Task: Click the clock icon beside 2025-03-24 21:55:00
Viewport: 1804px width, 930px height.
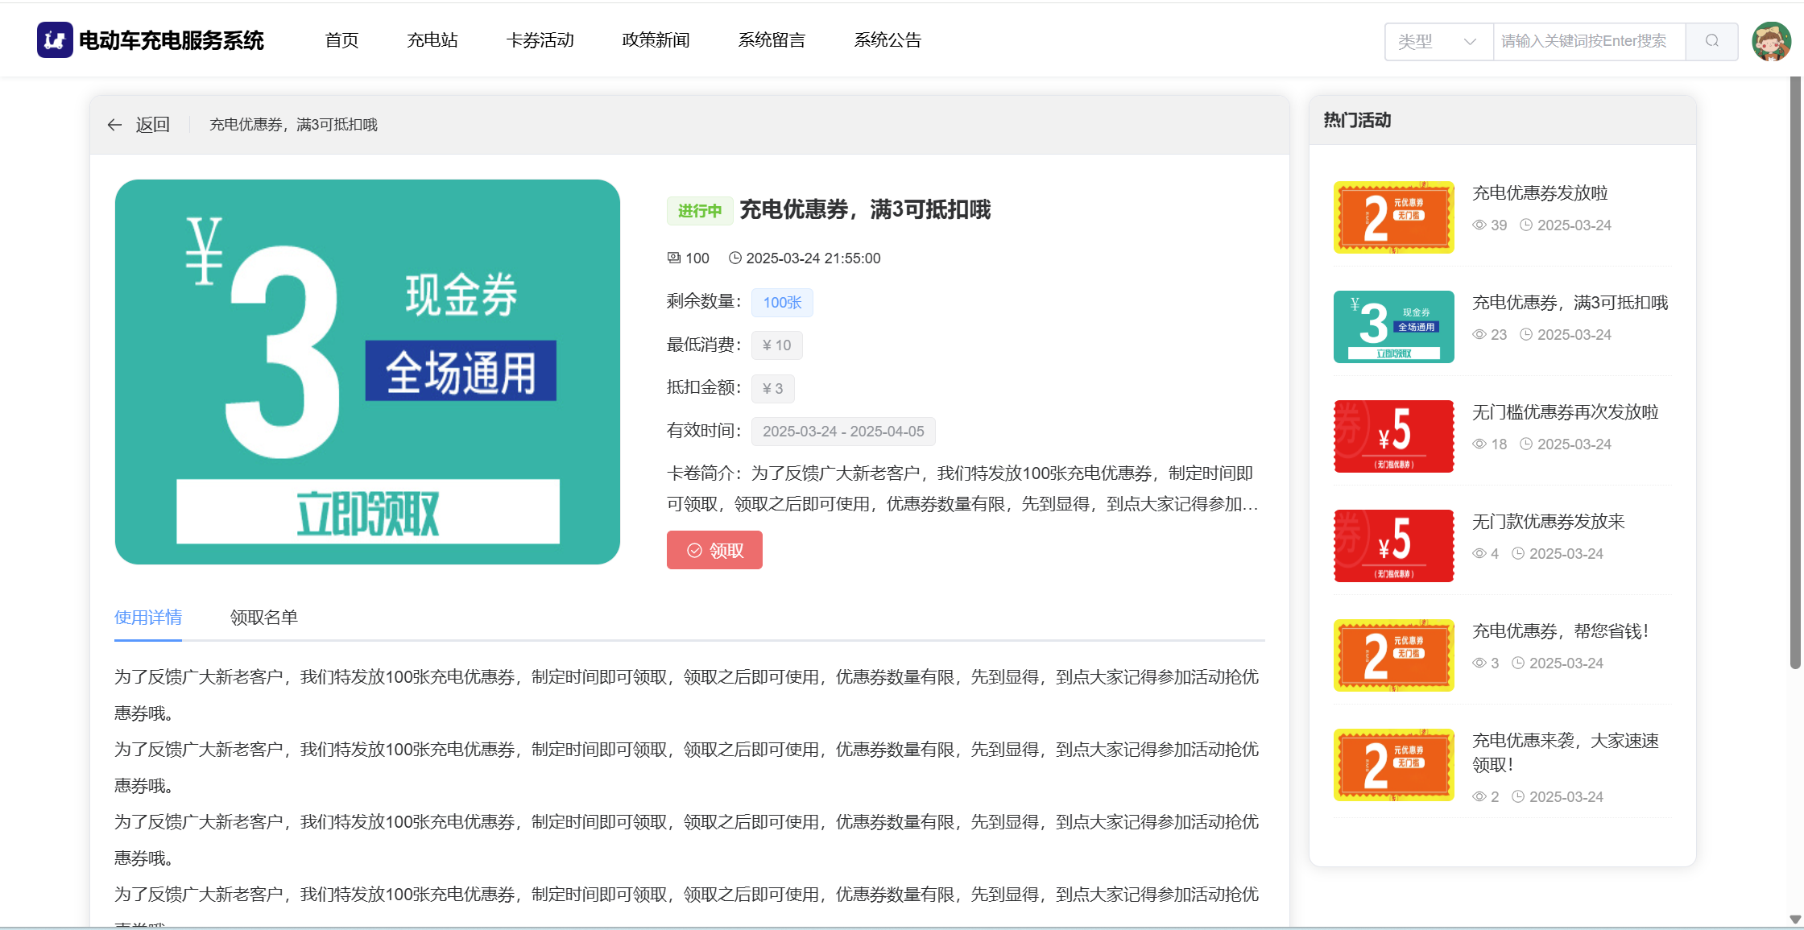Action: (x=734, y=258)
